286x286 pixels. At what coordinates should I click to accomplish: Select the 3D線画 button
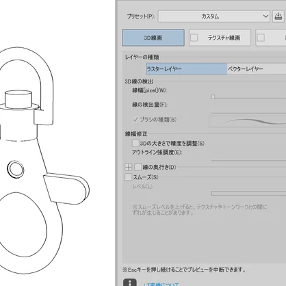[153, 38]
